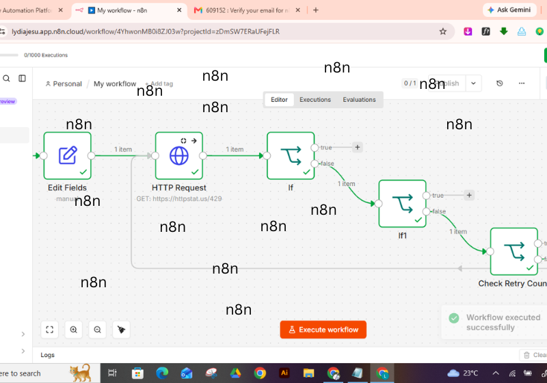547x383 pixels.
Task: Click Add tag next to workflow name
Action: (x=159, y=83)
